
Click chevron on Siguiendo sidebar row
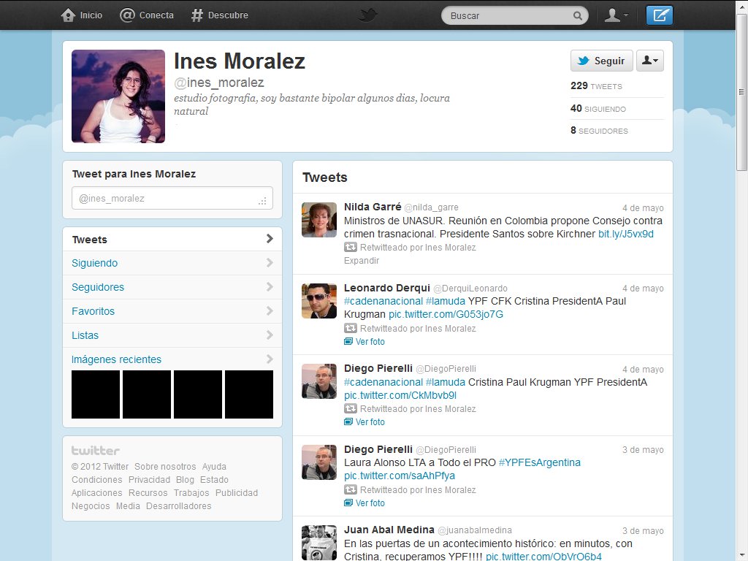(x=270, y=263)
